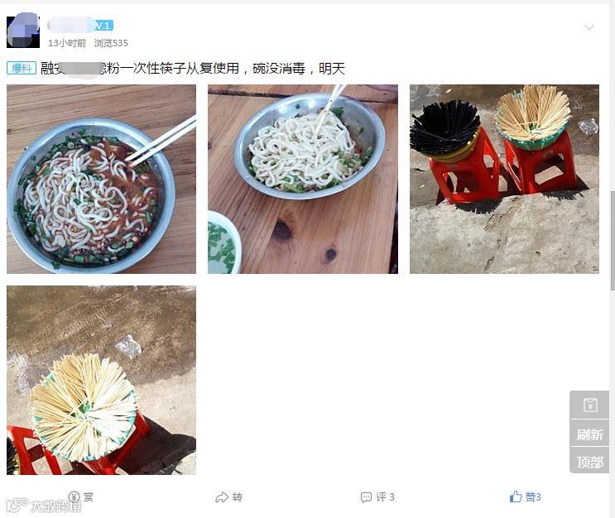This screenshot has width=615, height=518.
Task: Open the plain noodle bowl photo
Action: [303, 180]
